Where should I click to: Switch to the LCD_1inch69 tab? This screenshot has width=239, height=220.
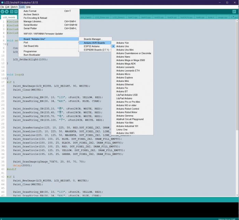click(x=9, y=17)
